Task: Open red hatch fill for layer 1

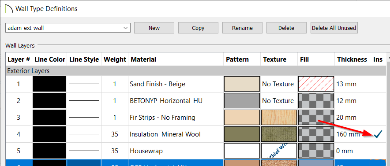Action: point(316,84)
